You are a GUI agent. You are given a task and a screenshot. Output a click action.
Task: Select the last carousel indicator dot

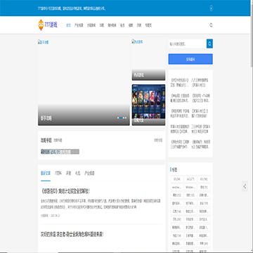pyautogui.click(x=126, y=118)
